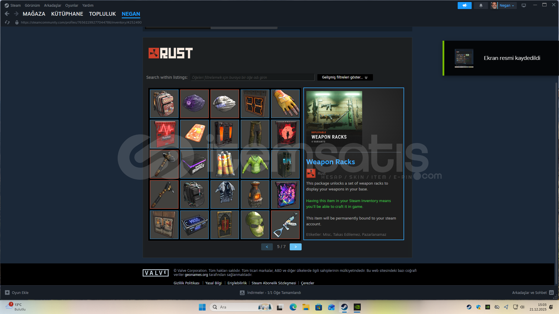Open the Arkadaşlar menu
The image size is (559, 314).
coord(52,6)
